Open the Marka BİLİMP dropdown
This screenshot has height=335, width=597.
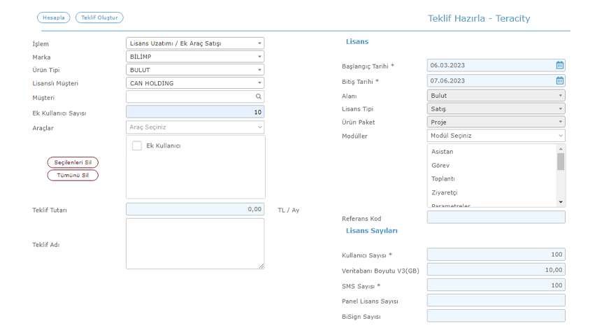pos(195,57)
